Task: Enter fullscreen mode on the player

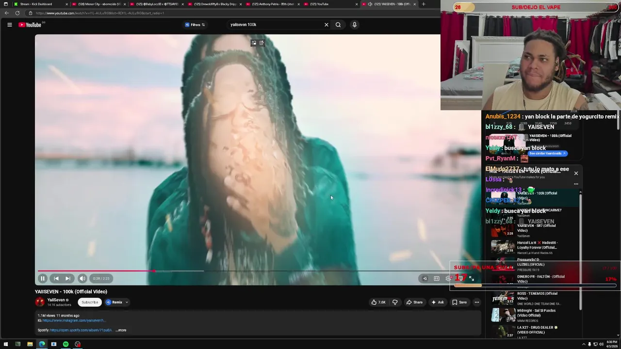Action: 472,278
